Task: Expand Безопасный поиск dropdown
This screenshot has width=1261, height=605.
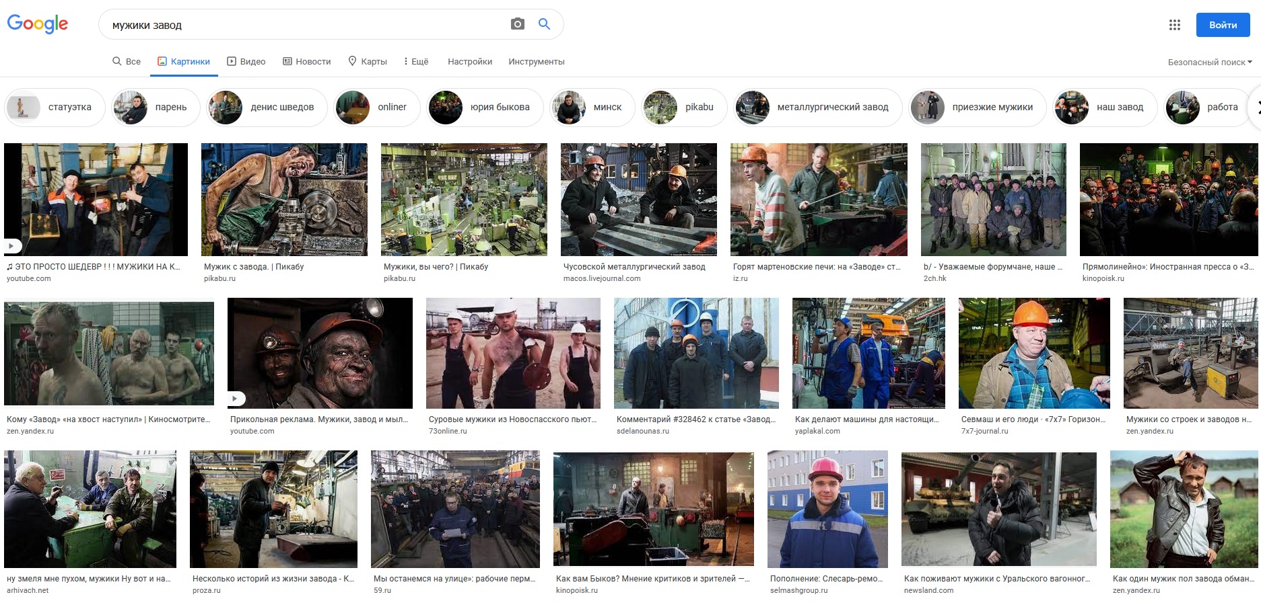Action: (1210, 62)
